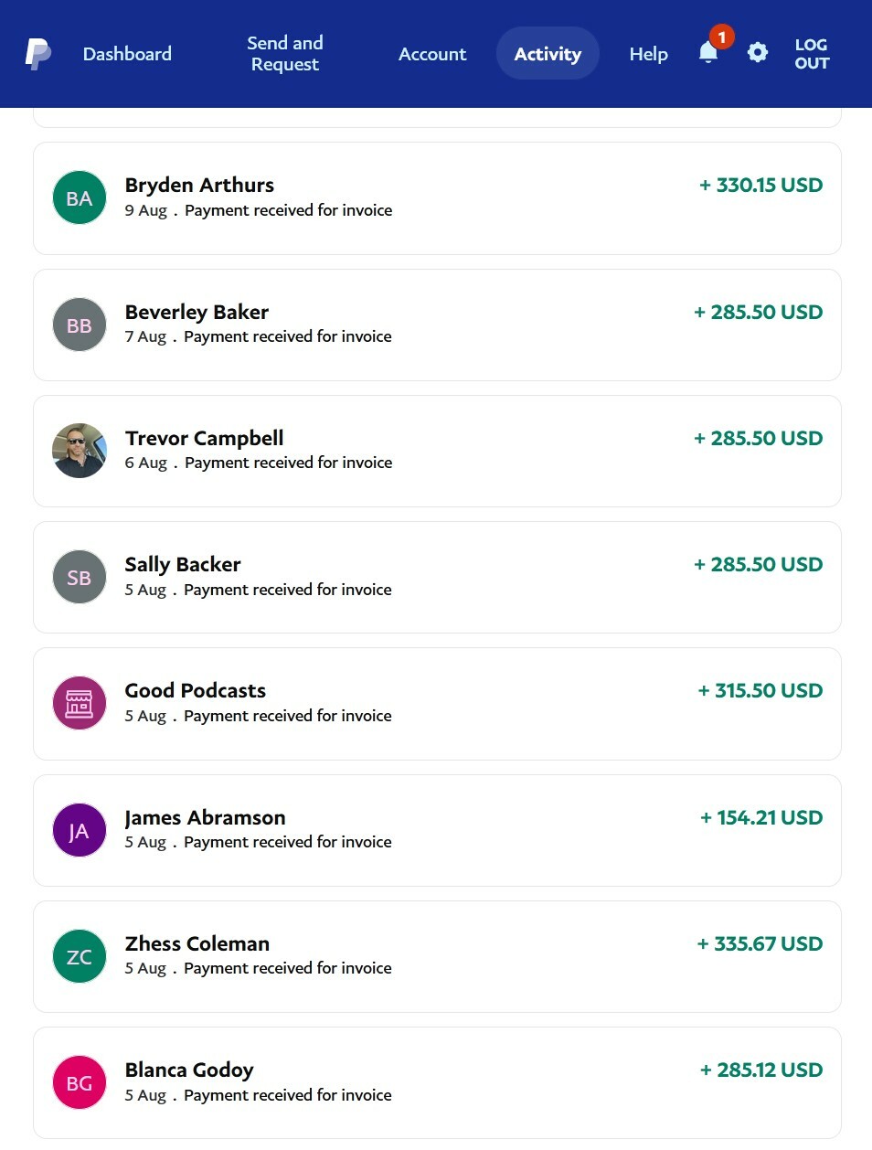872x1150 pixels.
Task: Open the notifications bell
Action: [708, 53]
